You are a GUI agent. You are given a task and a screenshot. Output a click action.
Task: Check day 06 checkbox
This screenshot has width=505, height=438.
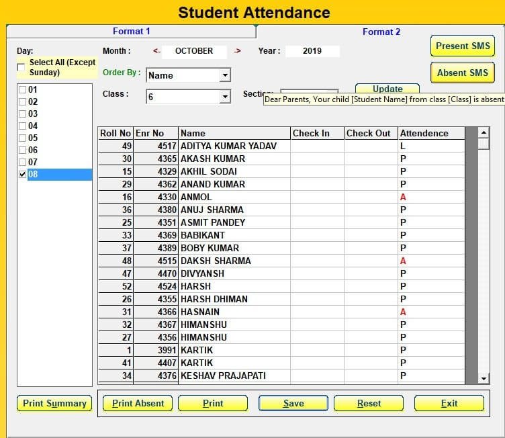point(23,150)
